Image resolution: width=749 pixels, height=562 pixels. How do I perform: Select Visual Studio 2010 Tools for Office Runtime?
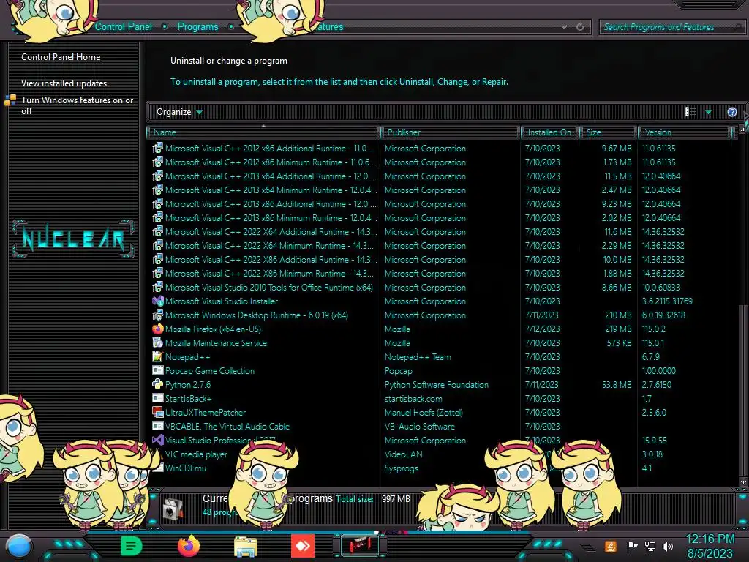point(269,287)
